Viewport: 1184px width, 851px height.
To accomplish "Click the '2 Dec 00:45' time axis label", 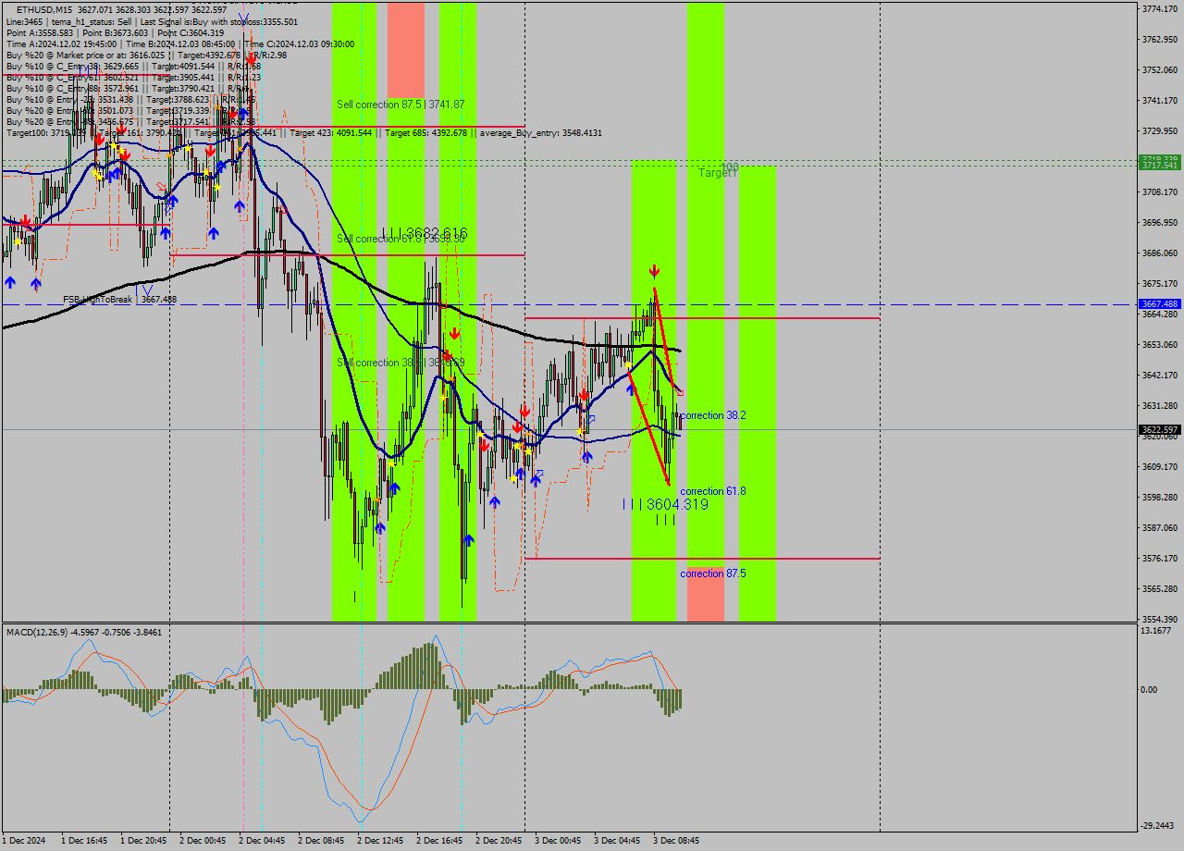I will pos(203,841).
